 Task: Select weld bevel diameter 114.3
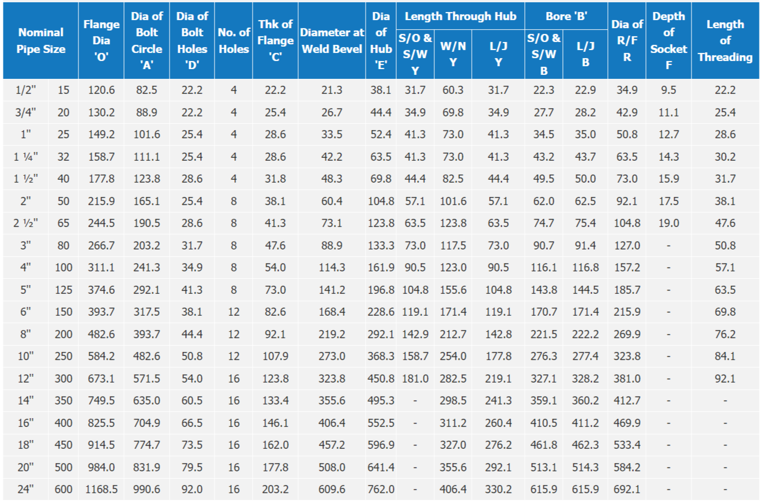tap(332, 268)
